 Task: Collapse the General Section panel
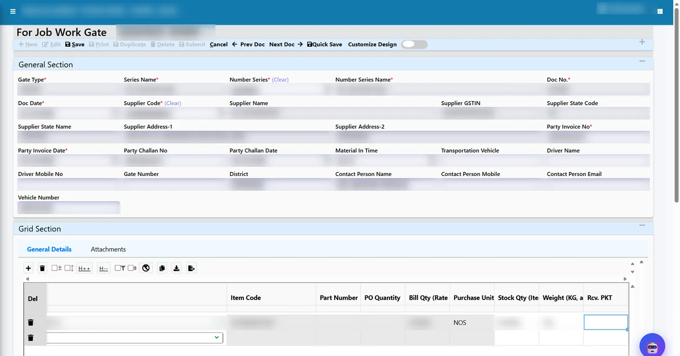pos(642,61)
